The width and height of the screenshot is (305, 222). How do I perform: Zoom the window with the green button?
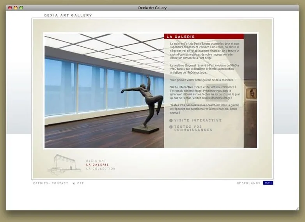(21, 7)
